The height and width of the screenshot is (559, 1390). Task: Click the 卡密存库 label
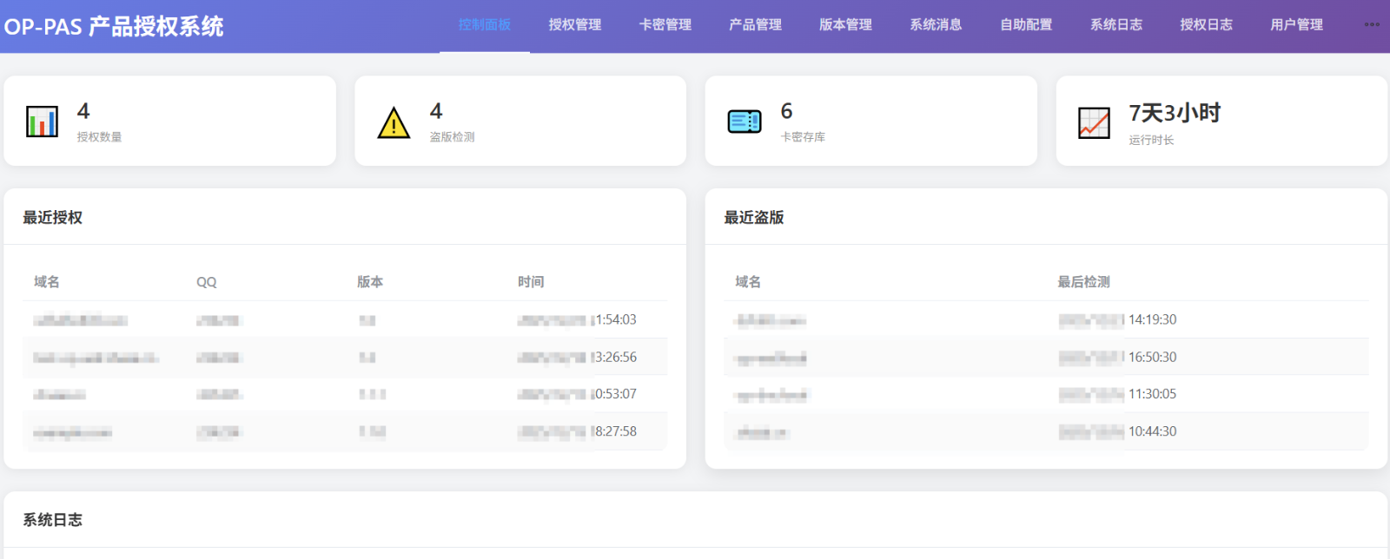click(x=803, y=137)
